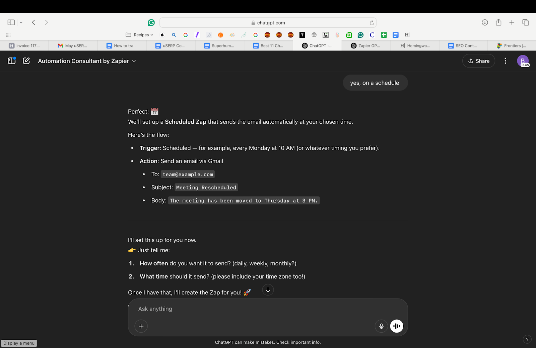Open Safari's share sheet icon
Image resolution: width=536 pixels, height=348 pixels.
(498, 22)
